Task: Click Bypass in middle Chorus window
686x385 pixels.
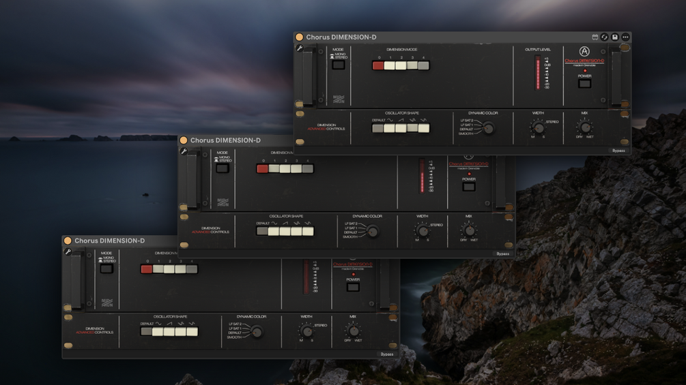Action: [x=502, y=253]
